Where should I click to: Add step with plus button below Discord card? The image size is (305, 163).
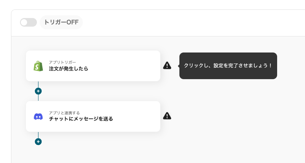(x=38, y=141)
